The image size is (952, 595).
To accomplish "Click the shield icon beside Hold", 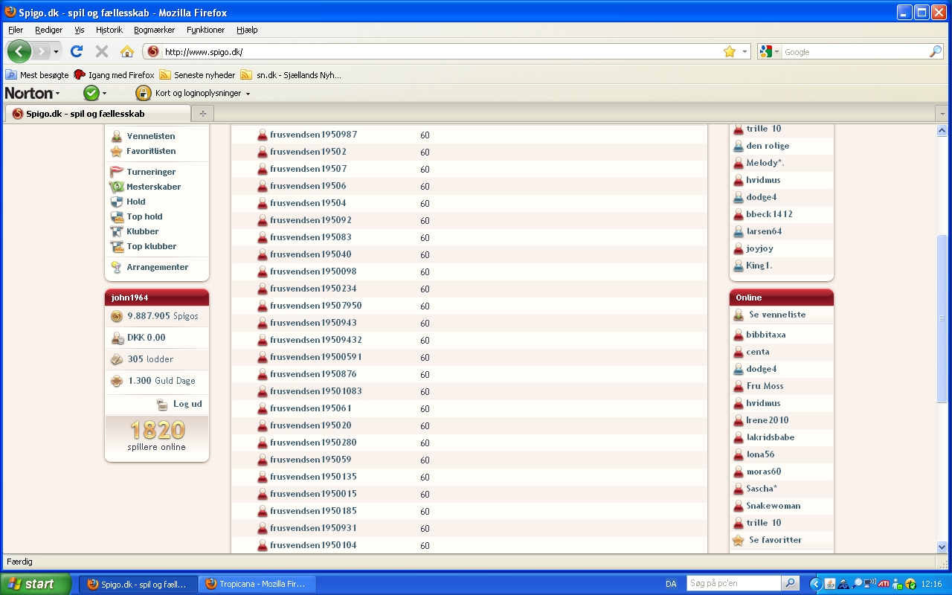I will point(117,202).
